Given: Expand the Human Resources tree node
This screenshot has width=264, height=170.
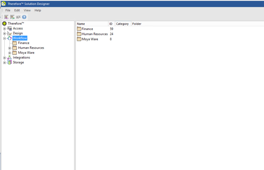Looking at the screenshot, I should (x=10, y=48).
